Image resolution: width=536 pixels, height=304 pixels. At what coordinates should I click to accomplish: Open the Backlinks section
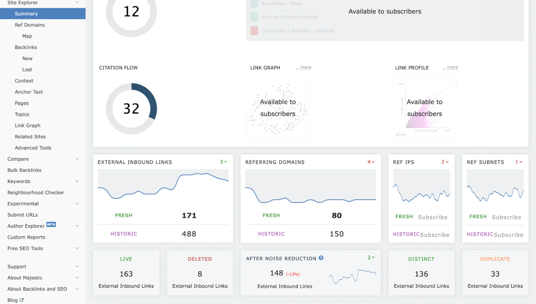[26, 47]
